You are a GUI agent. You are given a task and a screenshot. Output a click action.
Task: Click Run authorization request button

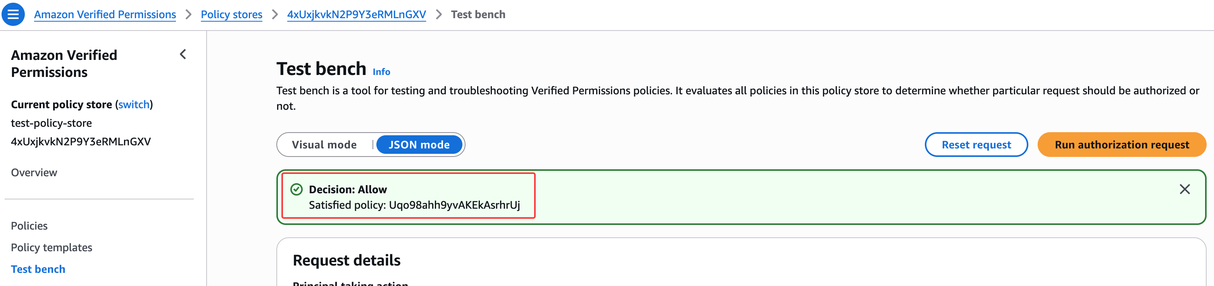[1121, 145]
